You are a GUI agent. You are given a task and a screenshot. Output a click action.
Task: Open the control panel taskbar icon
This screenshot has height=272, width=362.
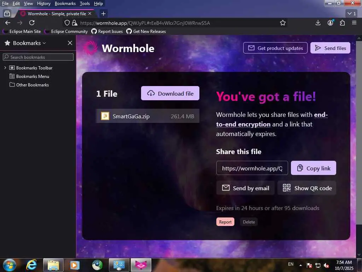pyautogui.click(x=119, y=265)
